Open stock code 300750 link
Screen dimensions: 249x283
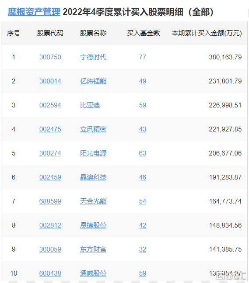click(50, 57)
